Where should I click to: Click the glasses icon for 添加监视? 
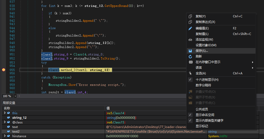click(190, 40)
